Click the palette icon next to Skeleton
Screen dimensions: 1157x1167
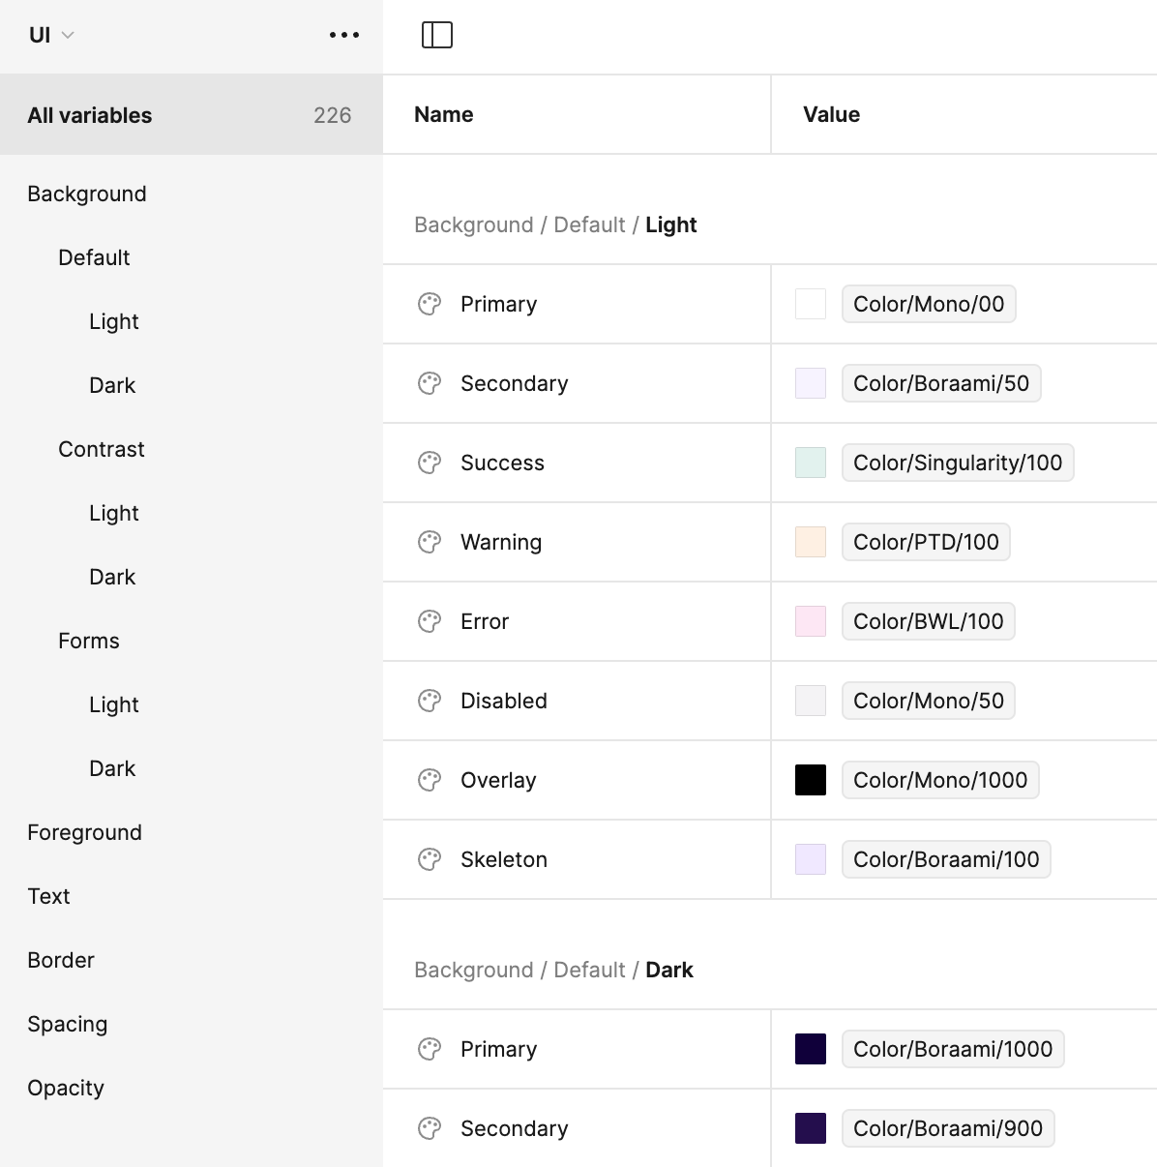(430, 859)
